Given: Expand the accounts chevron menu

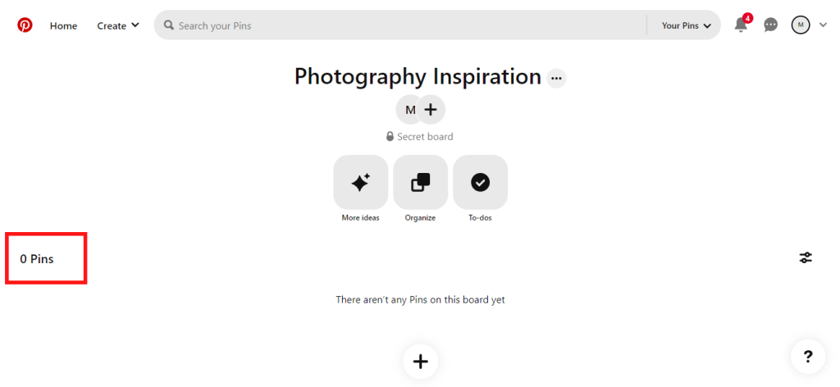Looking at the screenshot, I should (x=824, y=25).
